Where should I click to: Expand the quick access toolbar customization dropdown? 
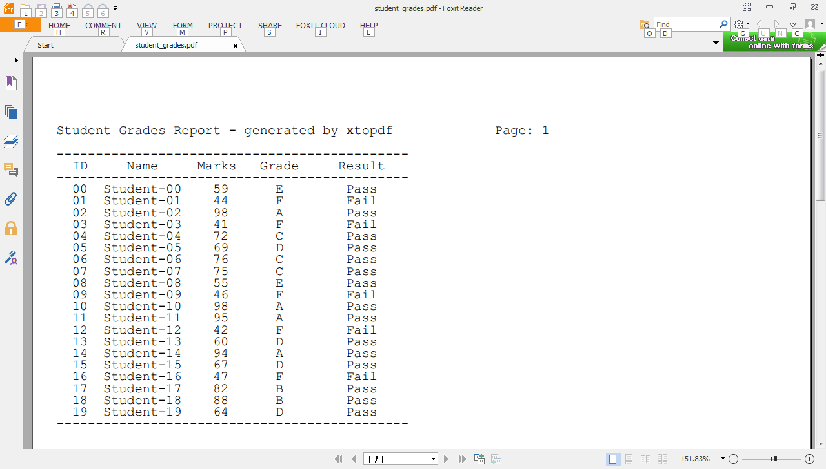115,8
